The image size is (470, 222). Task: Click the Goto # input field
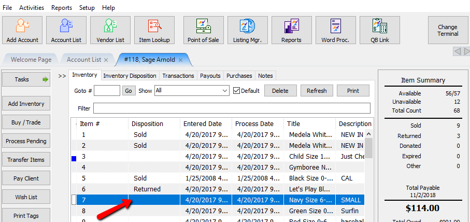point(107,91)
